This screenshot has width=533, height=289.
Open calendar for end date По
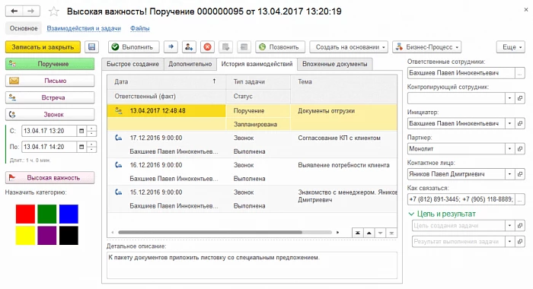[81, 147]
